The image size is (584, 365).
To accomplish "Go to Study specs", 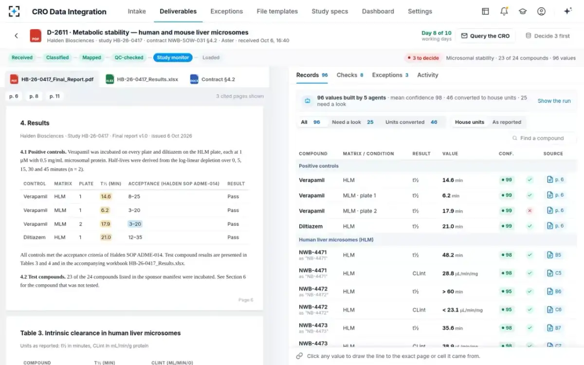I will 329,11.
